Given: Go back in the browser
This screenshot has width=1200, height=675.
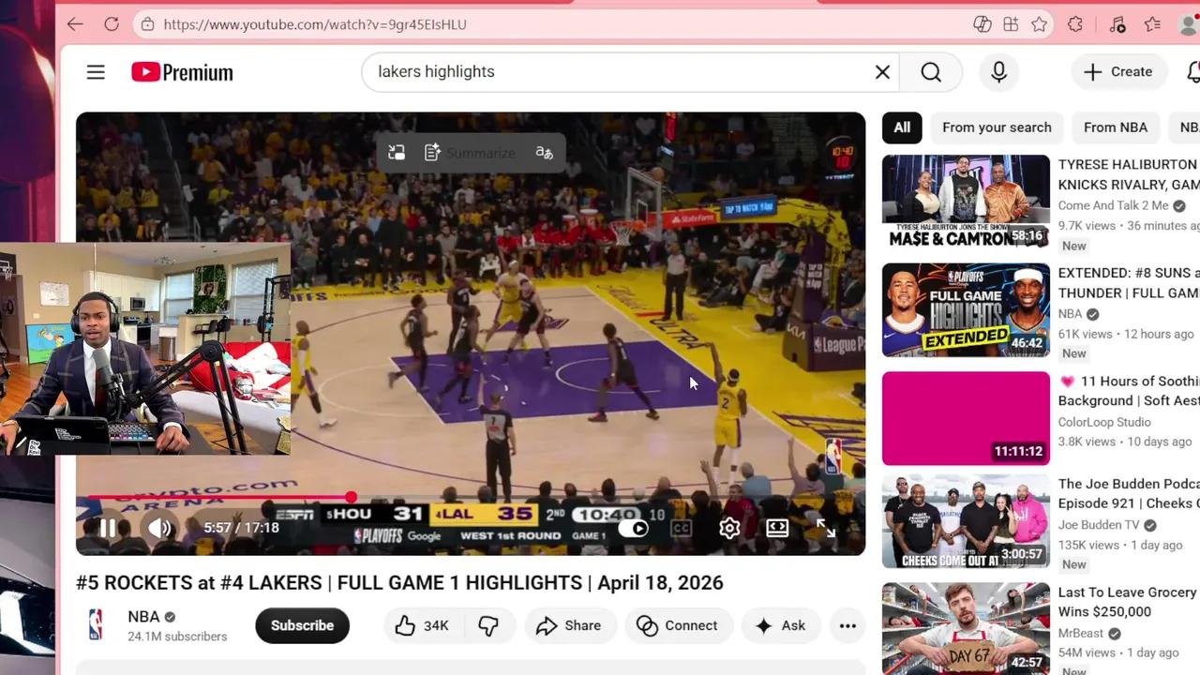Looking at the screenshot, I should tap(75, 24).
